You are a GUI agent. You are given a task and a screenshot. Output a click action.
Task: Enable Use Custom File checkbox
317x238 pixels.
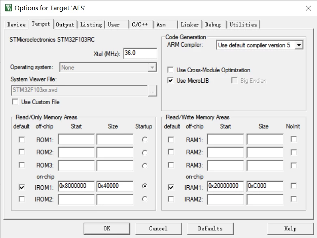[x=15, y=102]
